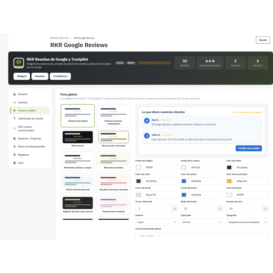This screenshot has height=273, width=273.
Task: Click the Datos de demostración star icon
Action: [14, 146]
